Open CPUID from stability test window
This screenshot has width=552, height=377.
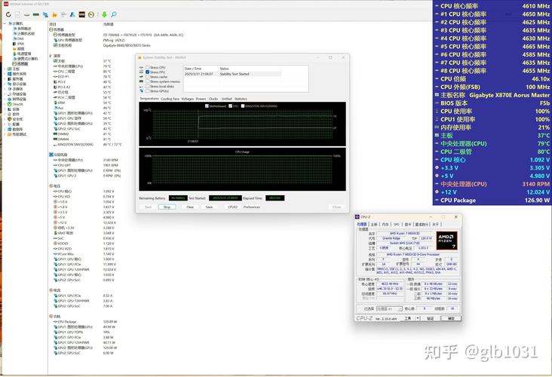[x=233, y=207]
